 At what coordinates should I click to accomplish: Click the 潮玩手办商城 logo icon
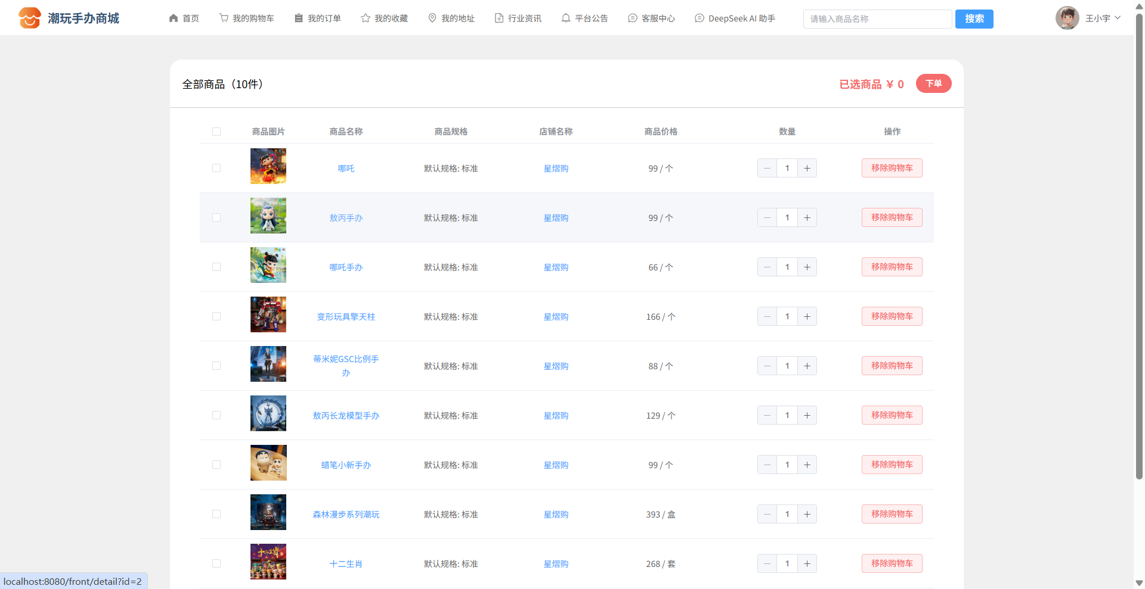click(29, 18)
